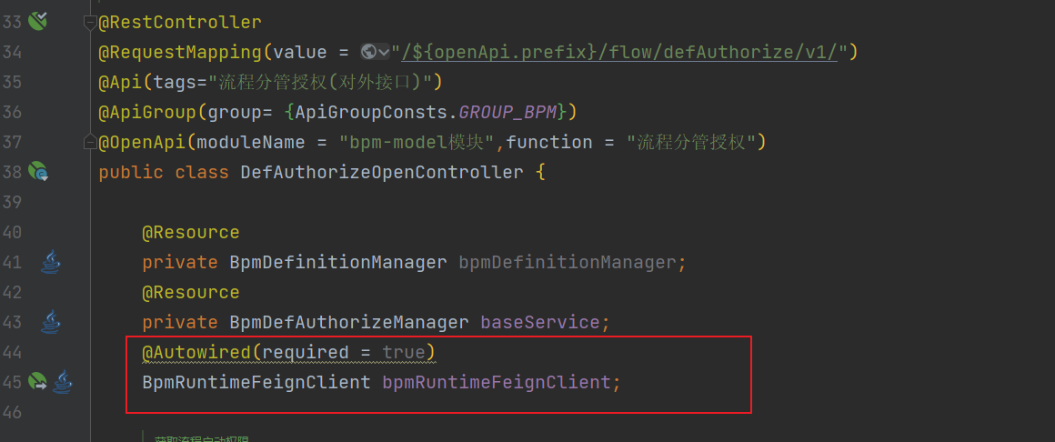Click the @RestController annotation
Screen dimensions: 1055x442
pyautogui.click(x=180, y=22)
